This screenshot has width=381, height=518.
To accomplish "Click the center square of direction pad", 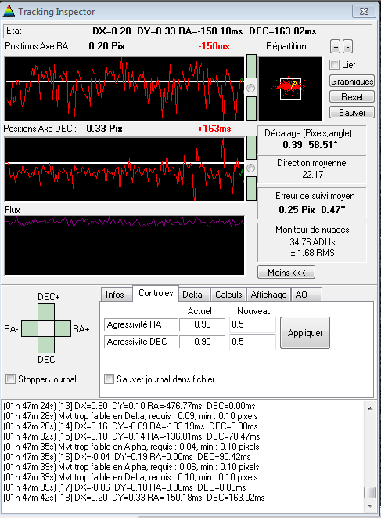I will (46, 328).
